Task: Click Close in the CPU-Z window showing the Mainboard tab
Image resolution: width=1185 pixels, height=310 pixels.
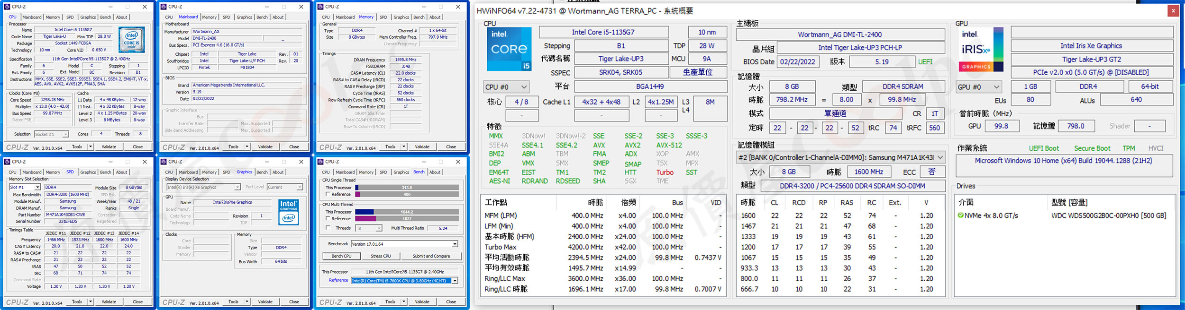Action: pyautogui.click(x=294, y=146)
